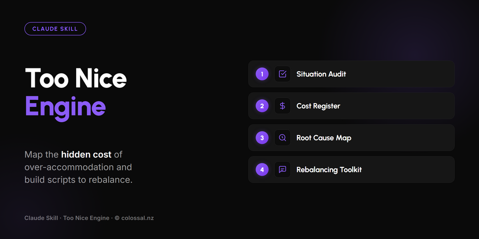Click the purple Engine heading word
This screenshot has width=479, height=239.
[x=65, y=108]
